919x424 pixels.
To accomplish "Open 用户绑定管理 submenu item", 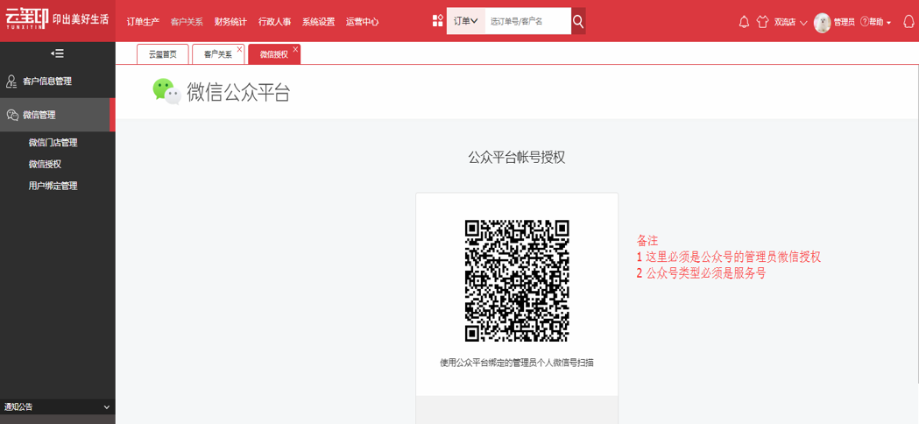I will coord(53,186).
